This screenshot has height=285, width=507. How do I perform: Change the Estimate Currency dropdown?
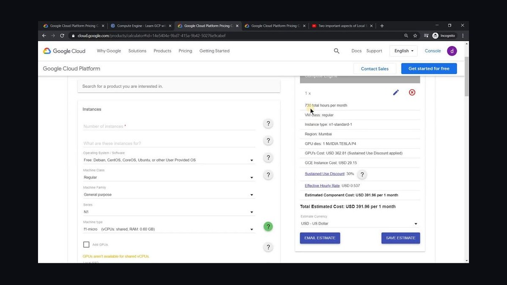(360, 224)
